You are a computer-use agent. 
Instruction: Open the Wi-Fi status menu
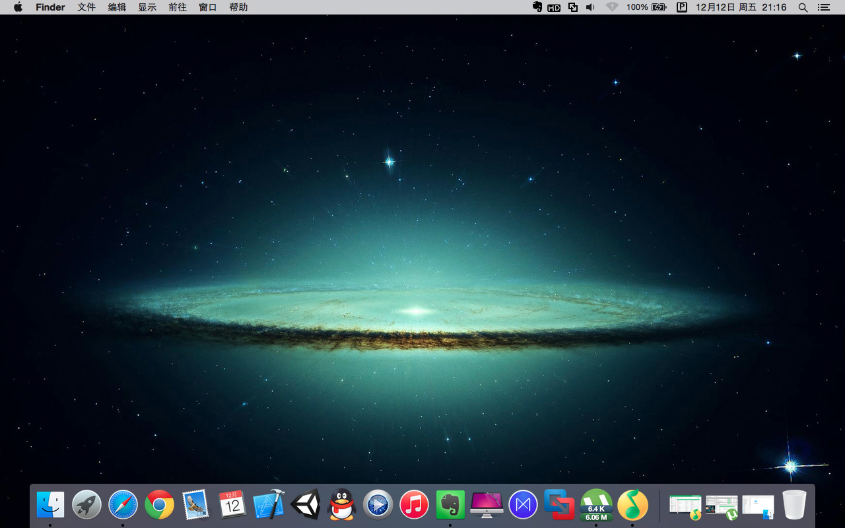[612, 7]
